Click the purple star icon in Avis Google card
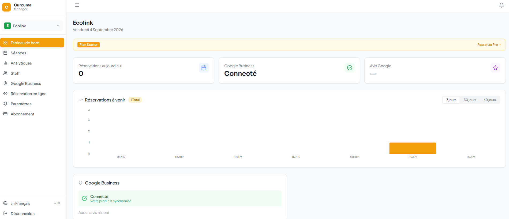This screenshot has height=219, width=509. tap(495, 68)
